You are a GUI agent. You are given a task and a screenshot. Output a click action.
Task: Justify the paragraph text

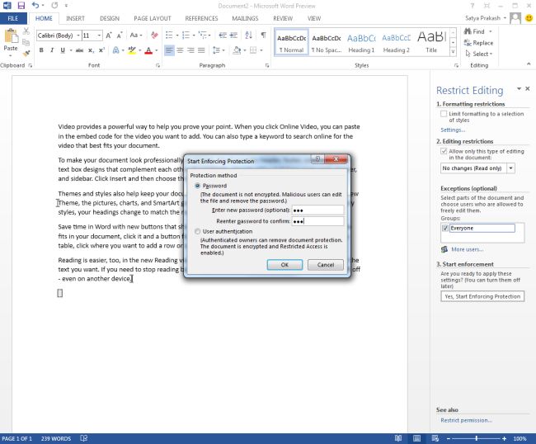click(x=201, y=50)
